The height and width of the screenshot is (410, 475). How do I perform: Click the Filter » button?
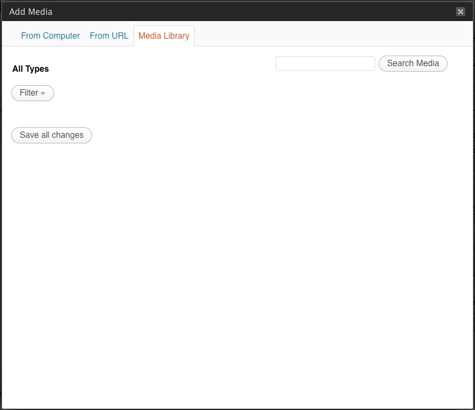coord(33,93)
